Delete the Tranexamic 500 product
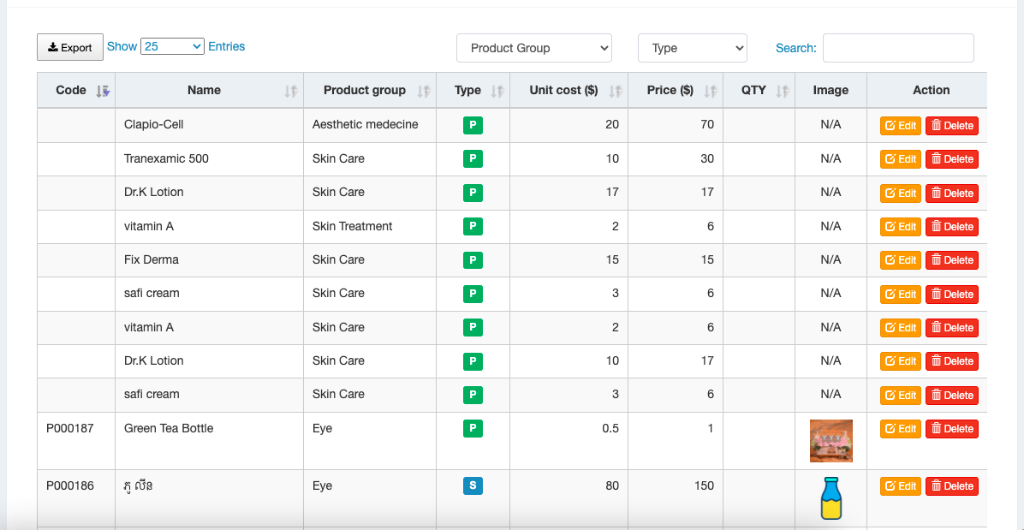Viewport: 1024px width, 530px height. (x=952, y=159)
